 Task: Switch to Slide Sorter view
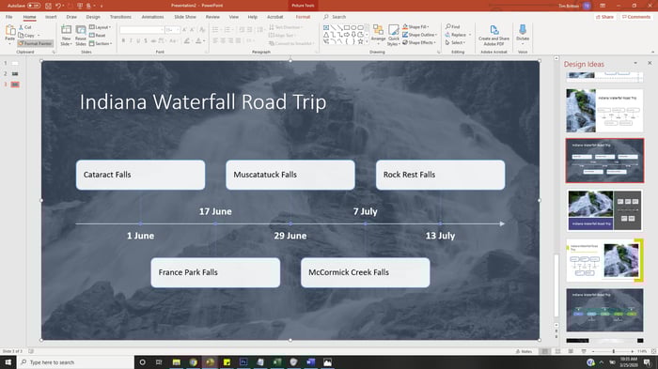pos(557,351)
